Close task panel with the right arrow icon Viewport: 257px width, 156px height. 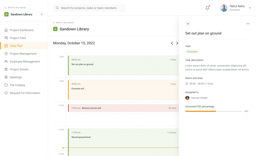pyautogui.click(x=188, y=24)
